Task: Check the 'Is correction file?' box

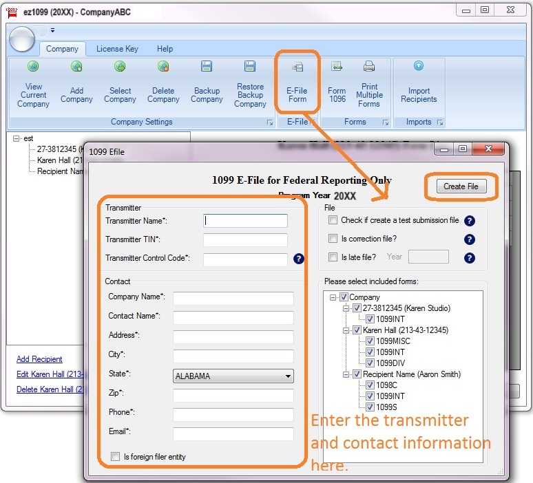Action: pos(333,239)
